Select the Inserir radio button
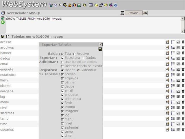The width and height of the screenshot is (185, 139). 62,70
